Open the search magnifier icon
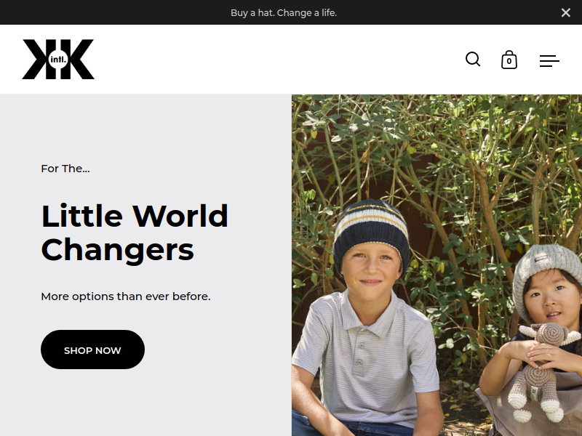 pyautogui.click(x=473, y=60)
